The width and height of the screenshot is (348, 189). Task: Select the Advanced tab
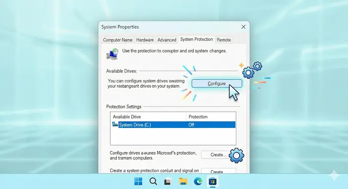point(167,40)
